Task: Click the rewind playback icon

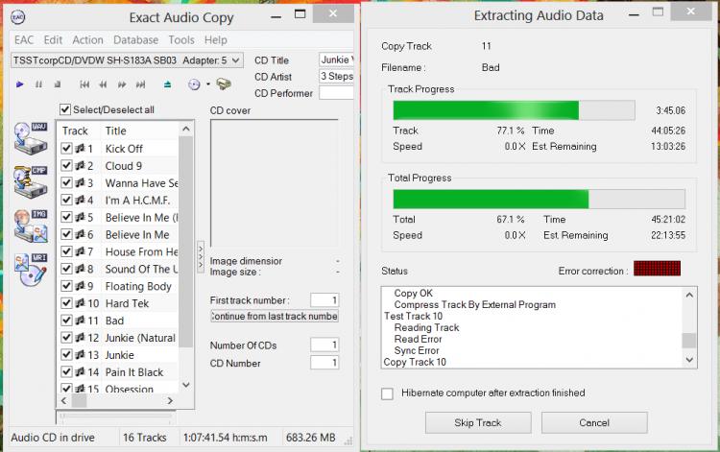Action: (x=104, y=84)
